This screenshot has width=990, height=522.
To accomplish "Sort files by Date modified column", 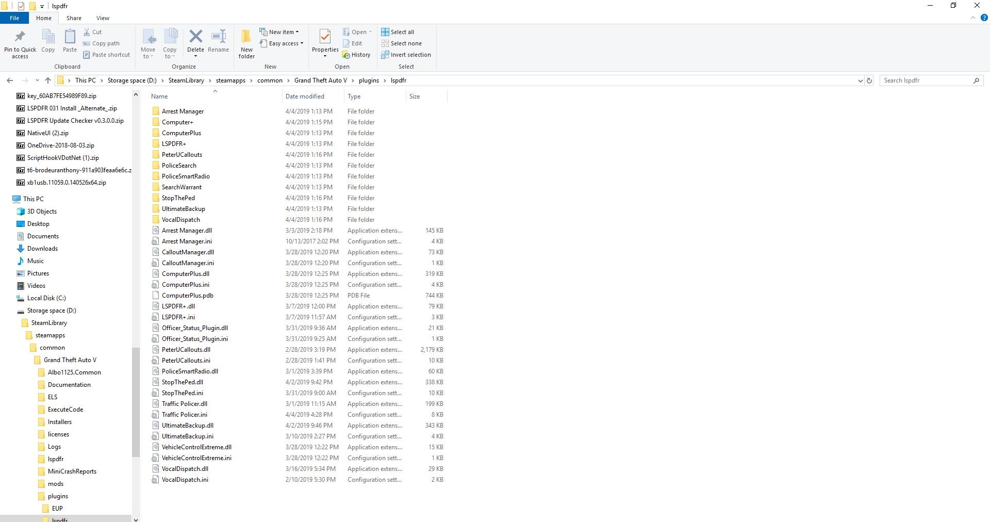I will 313,96.
